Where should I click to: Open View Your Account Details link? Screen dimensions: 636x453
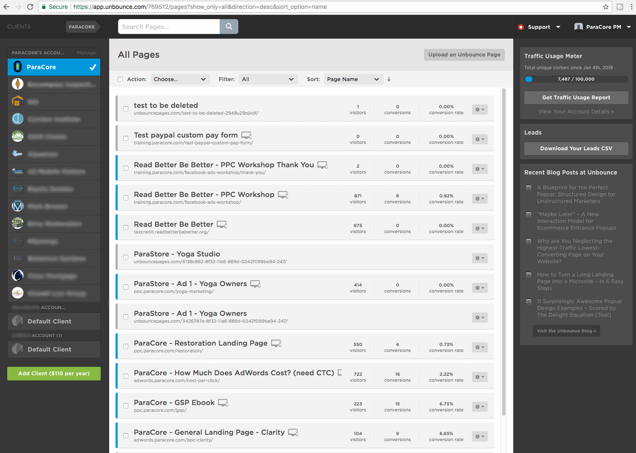coord(576,112)
